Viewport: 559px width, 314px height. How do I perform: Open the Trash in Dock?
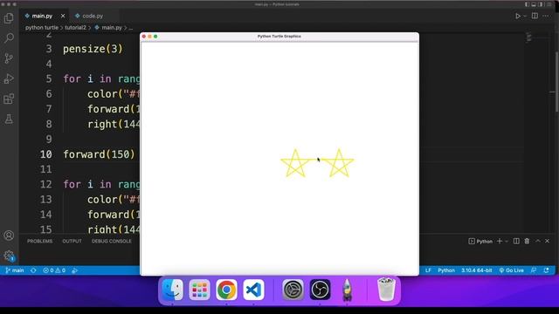coord(386,290)
